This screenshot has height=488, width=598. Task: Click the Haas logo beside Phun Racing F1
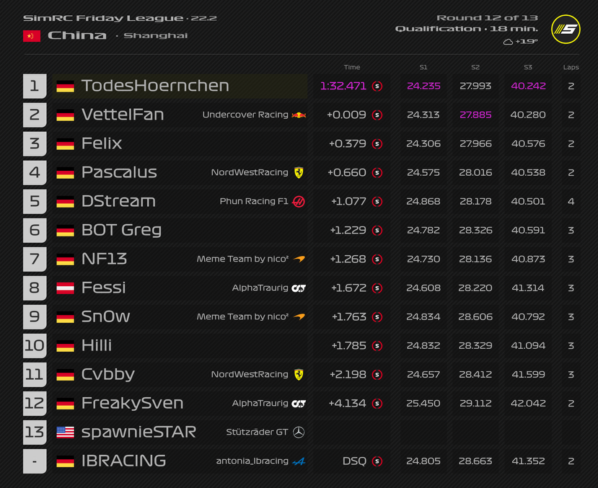coord(299,201)
